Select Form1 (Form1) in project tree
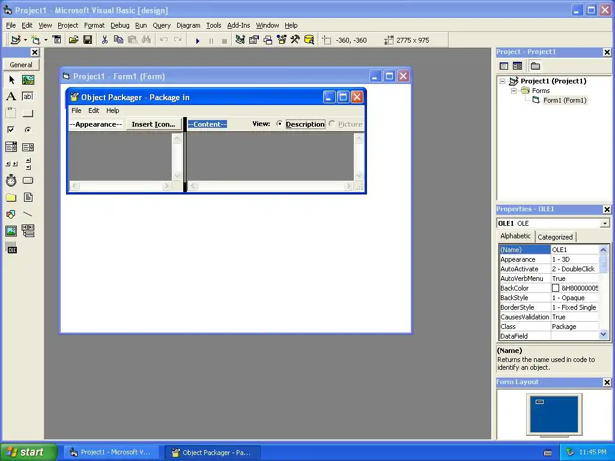Screen dimensions: 615x461 tap(565, 100)
